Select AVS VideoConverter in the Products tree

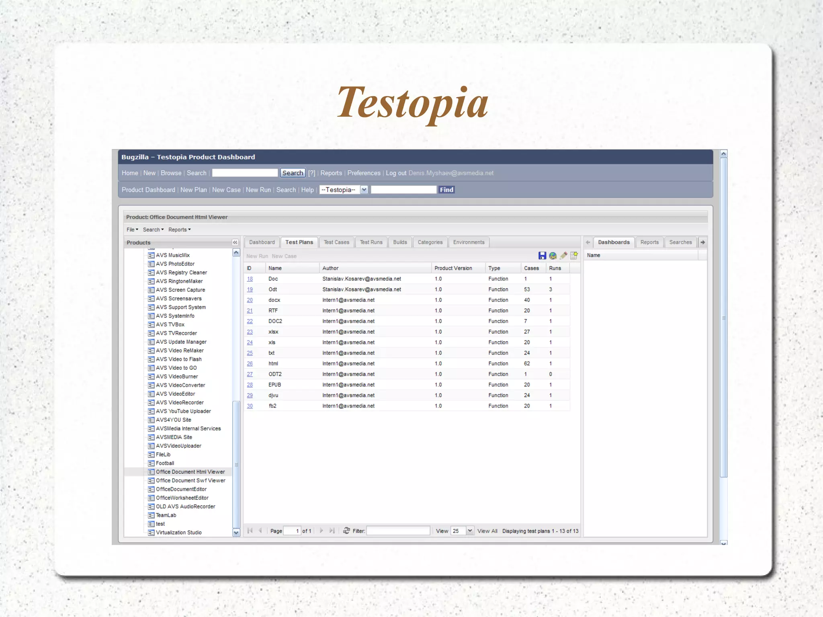tap(180, 385)
